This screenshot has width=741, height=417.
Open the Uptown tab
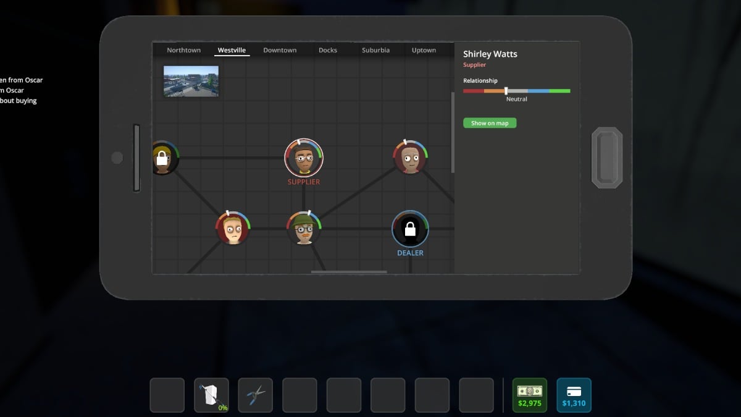(424, 50)
